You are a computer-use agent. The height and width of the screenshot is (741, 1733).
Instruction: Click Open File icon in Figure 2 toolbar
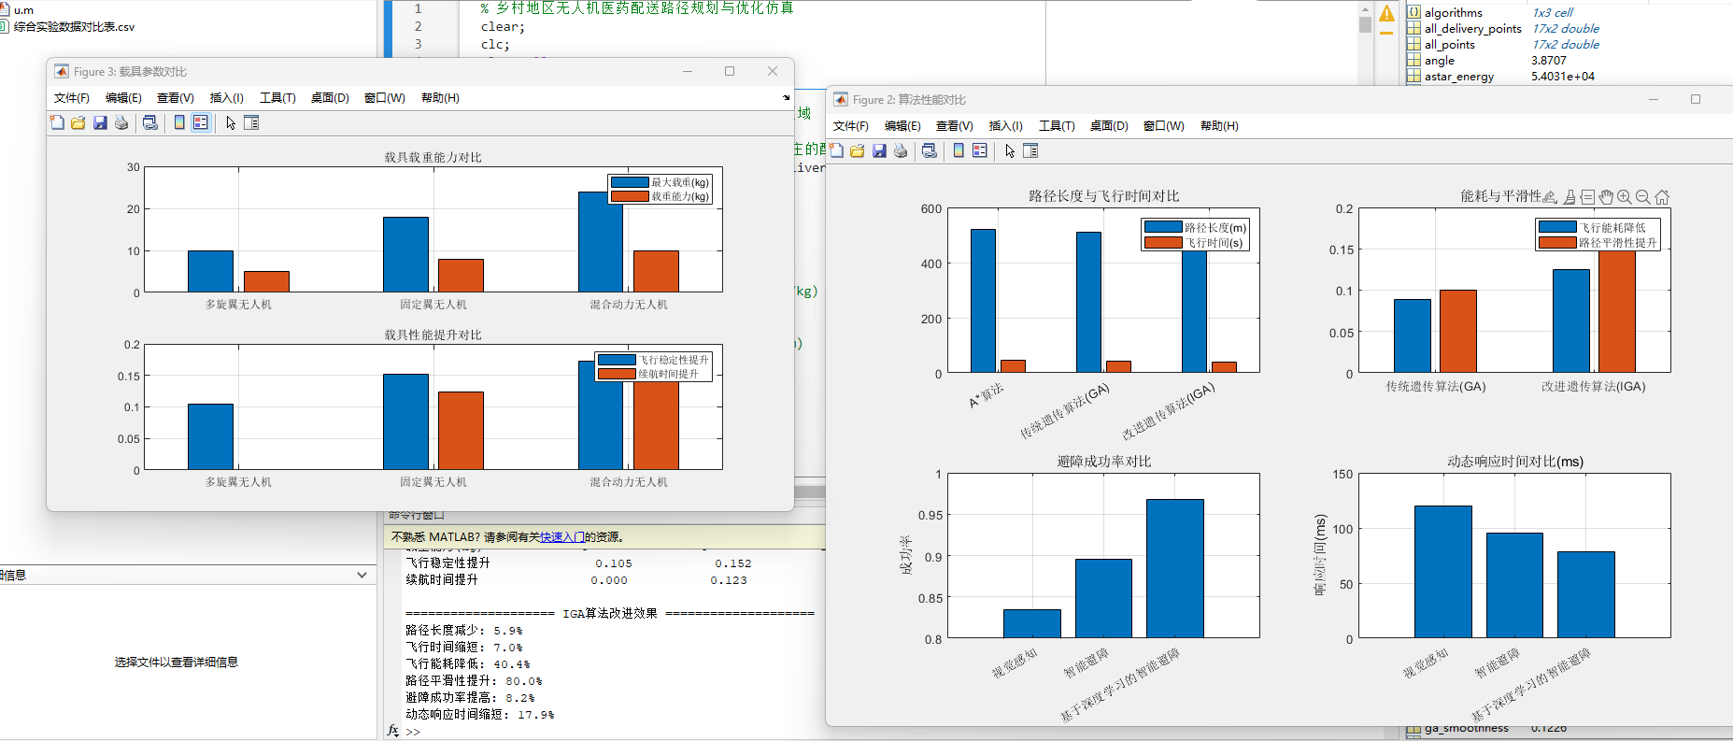pos(858,150)
